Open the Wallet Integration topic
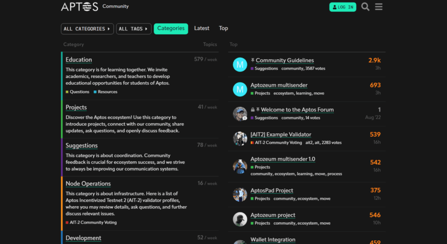The width and height of the screenshot is (447, 244). 272,240
